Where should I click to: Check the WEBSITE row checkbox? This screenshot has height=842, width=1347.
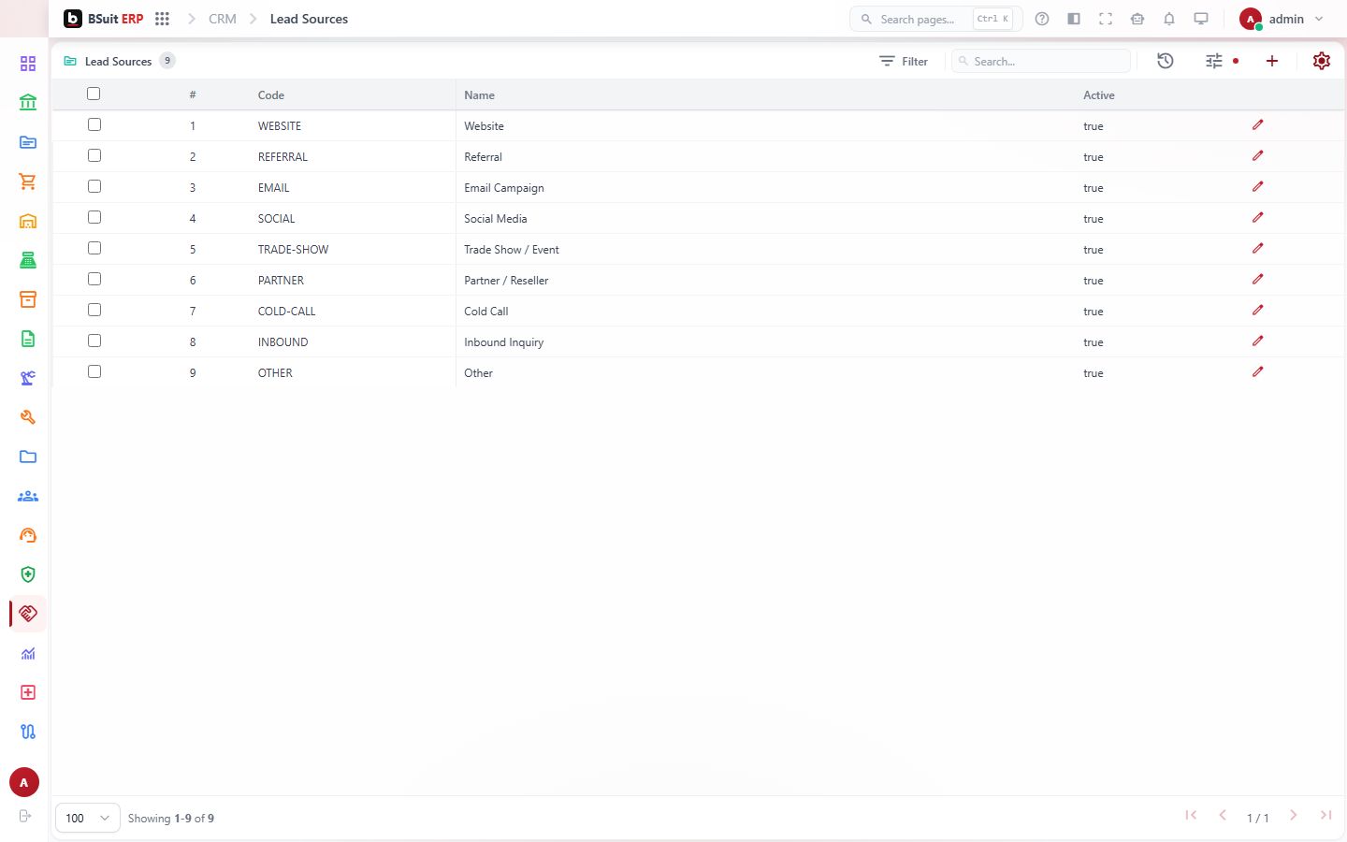point(94,124)
